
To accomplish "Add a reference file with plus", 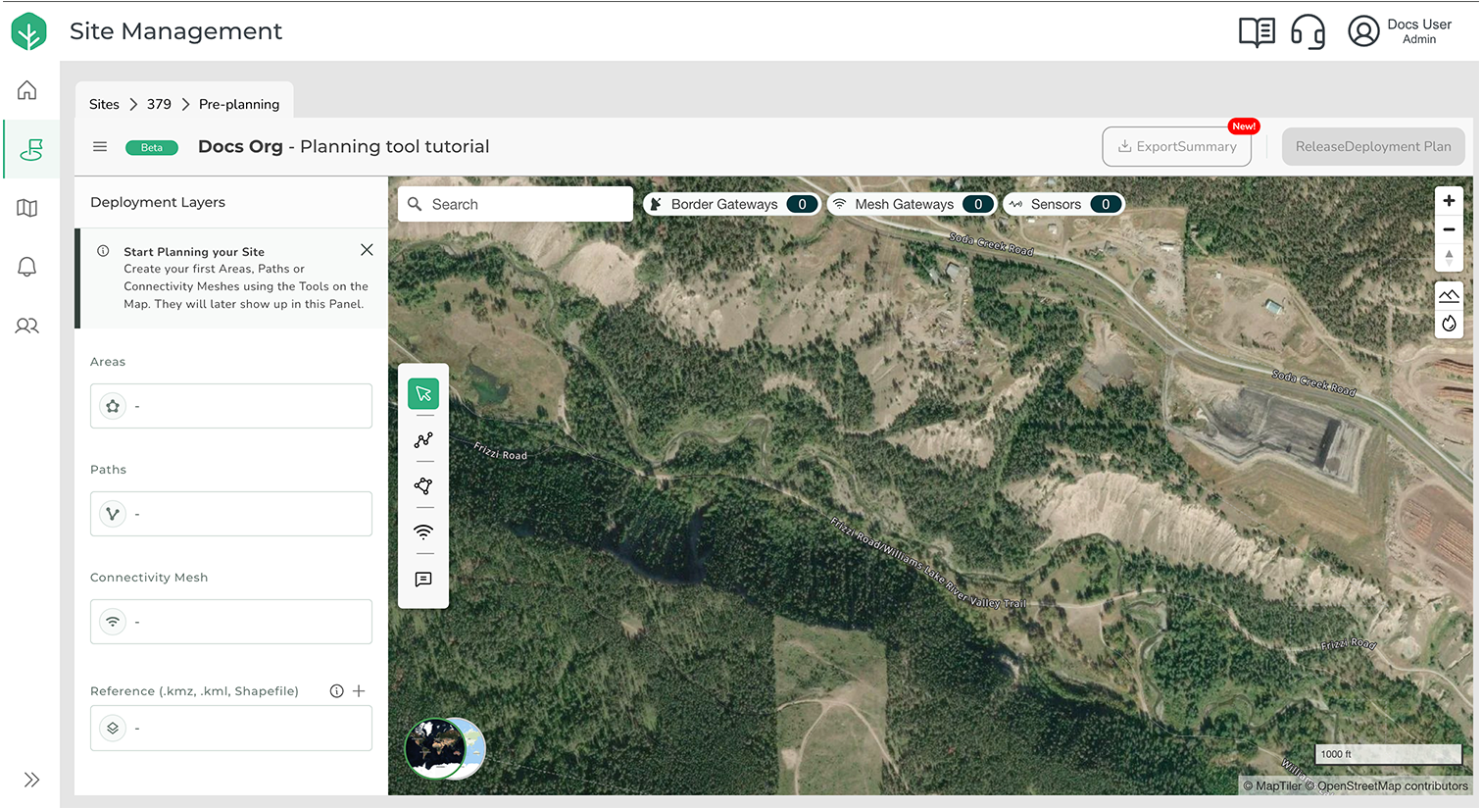I will click(x=360, y=691).
